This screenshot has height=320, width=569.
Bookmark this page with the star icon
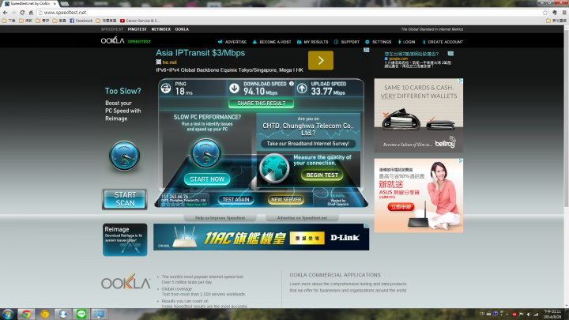click(545, 13)
